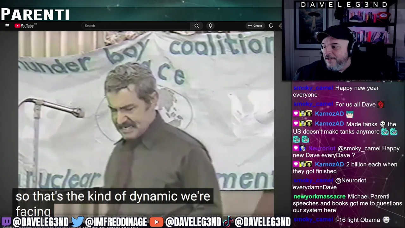405x228 pixels.
Task: Click smoky_camel in 'For us all Dave' message
Action: (313, 104)
